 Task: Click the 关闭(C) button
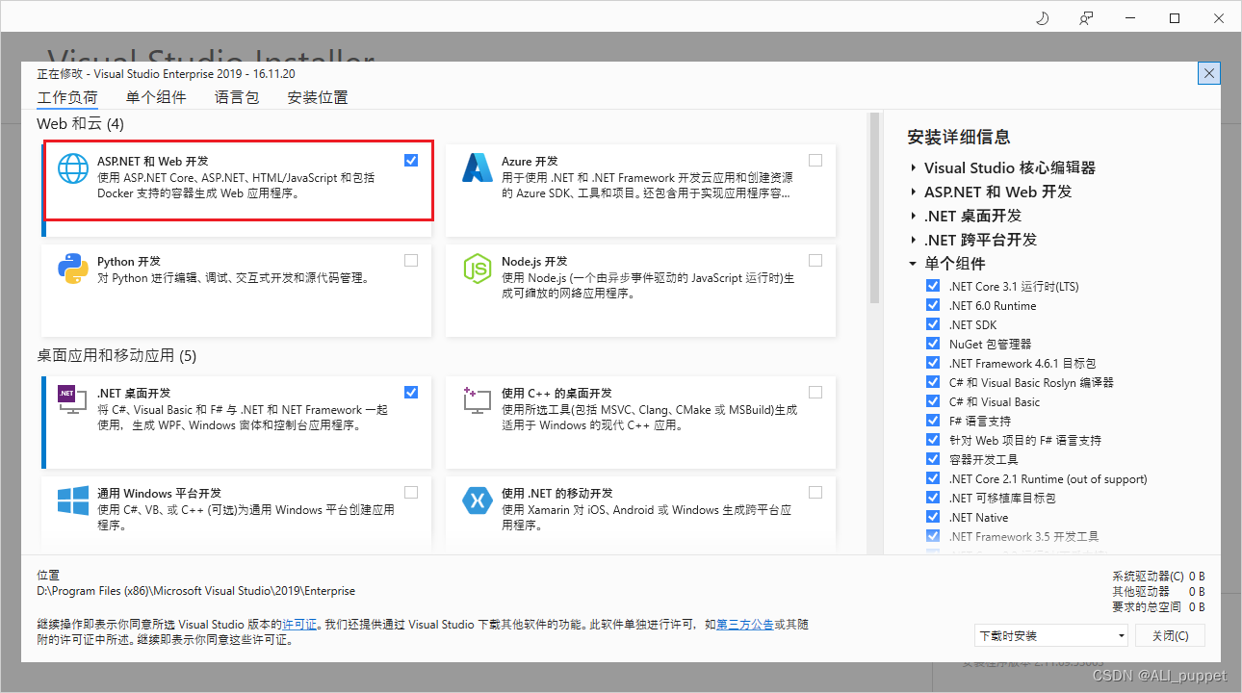click(1170, 635)
